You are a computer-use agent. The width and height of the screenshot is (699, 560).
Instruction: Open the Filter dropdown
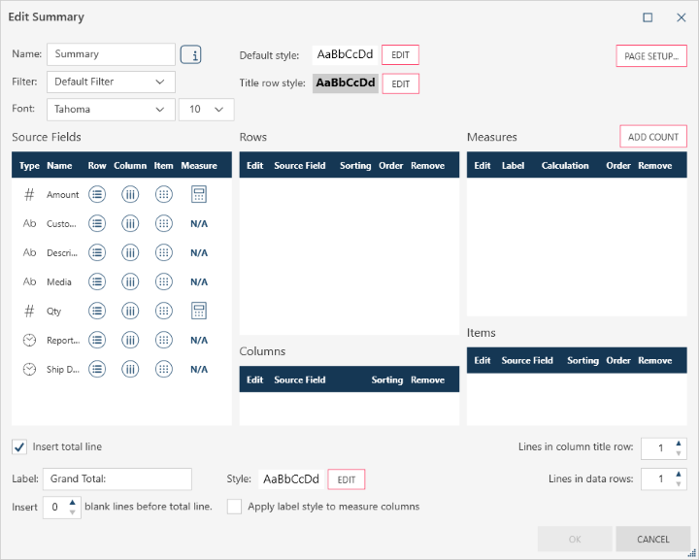pos(111,82)
